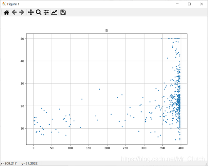Screen dimensions: 208x166
Task: Click the y-axis tick label 10
Action: pyautogui.click(x=22, y=128)
